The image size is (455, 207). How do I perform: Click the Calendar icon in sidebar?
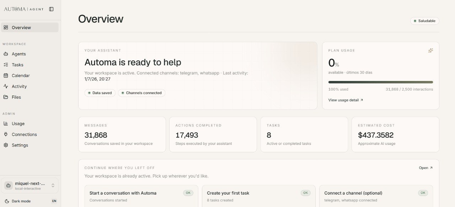pos(6,76)
